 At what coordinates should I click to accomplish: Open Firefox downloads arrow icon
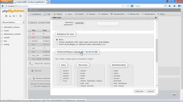pos(170,6)
